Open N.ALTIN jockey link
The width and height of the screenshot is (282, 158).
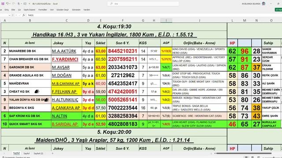59,116
